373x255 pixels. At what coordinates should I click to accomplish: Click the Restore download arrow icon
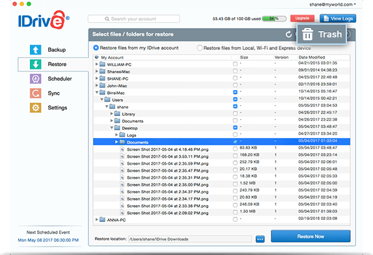pos(36,64)
